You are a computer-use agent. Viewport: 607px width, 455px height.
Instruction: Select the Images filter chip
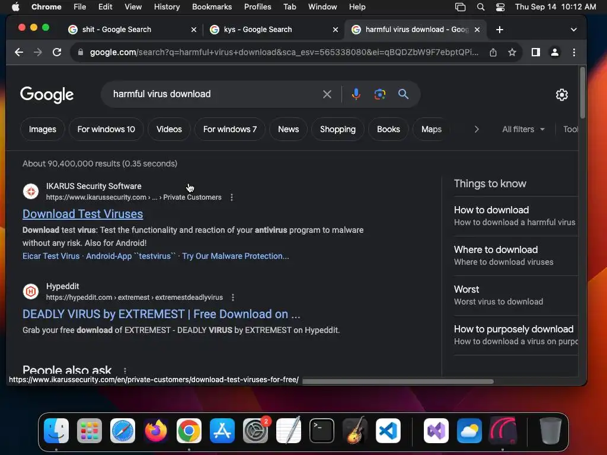click(43, 129)
